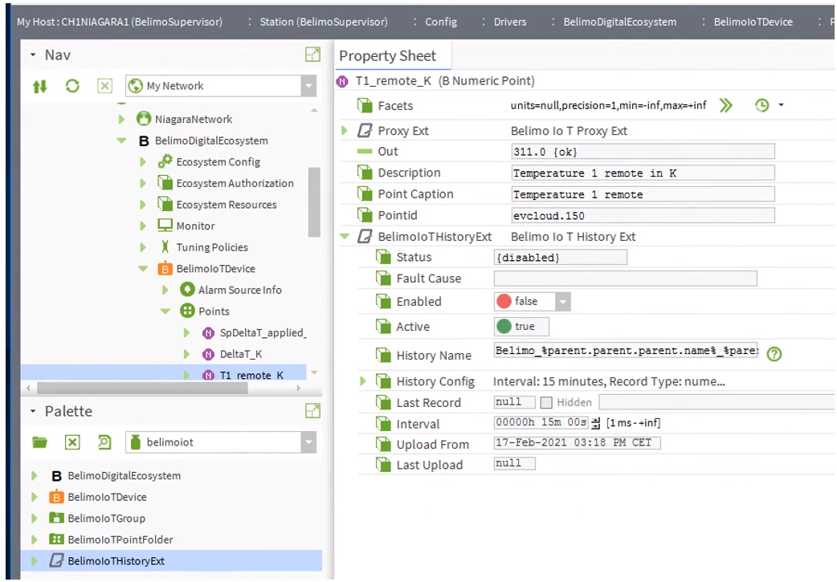Click the Active true indicator
837x582 pixels.
tap(521, 326)
